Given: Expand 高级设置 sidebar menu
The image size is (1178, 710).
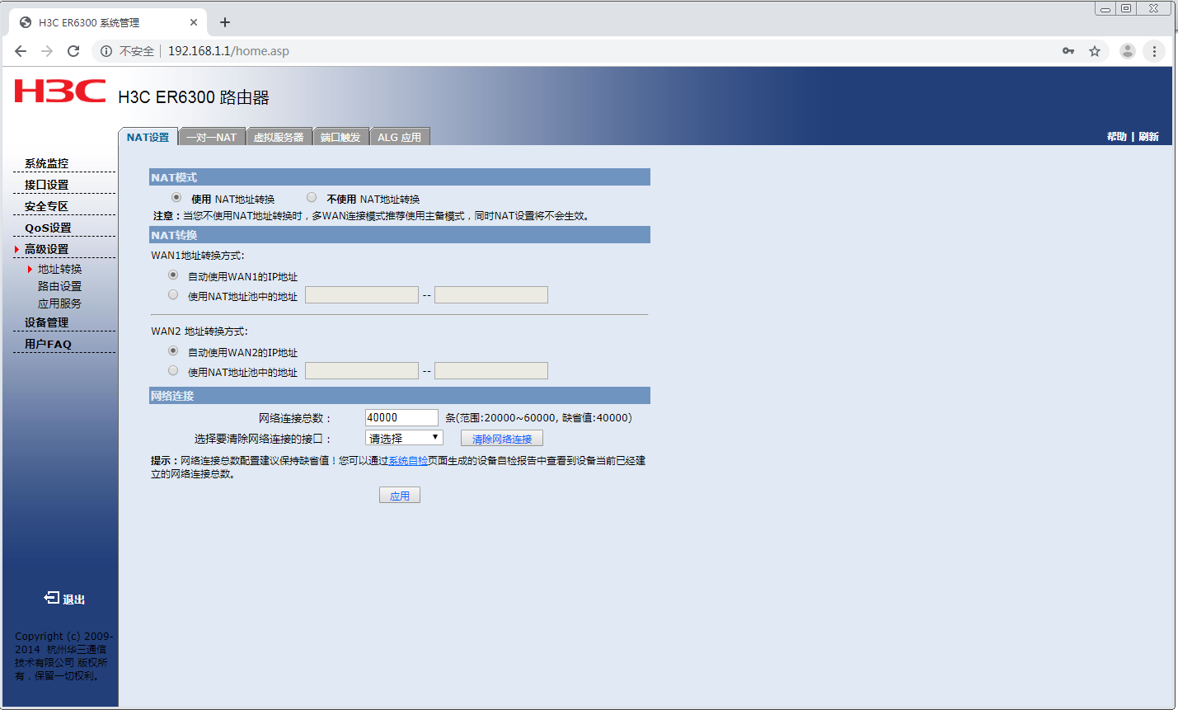Looking at the screenshot, I should tap(46, 249).
